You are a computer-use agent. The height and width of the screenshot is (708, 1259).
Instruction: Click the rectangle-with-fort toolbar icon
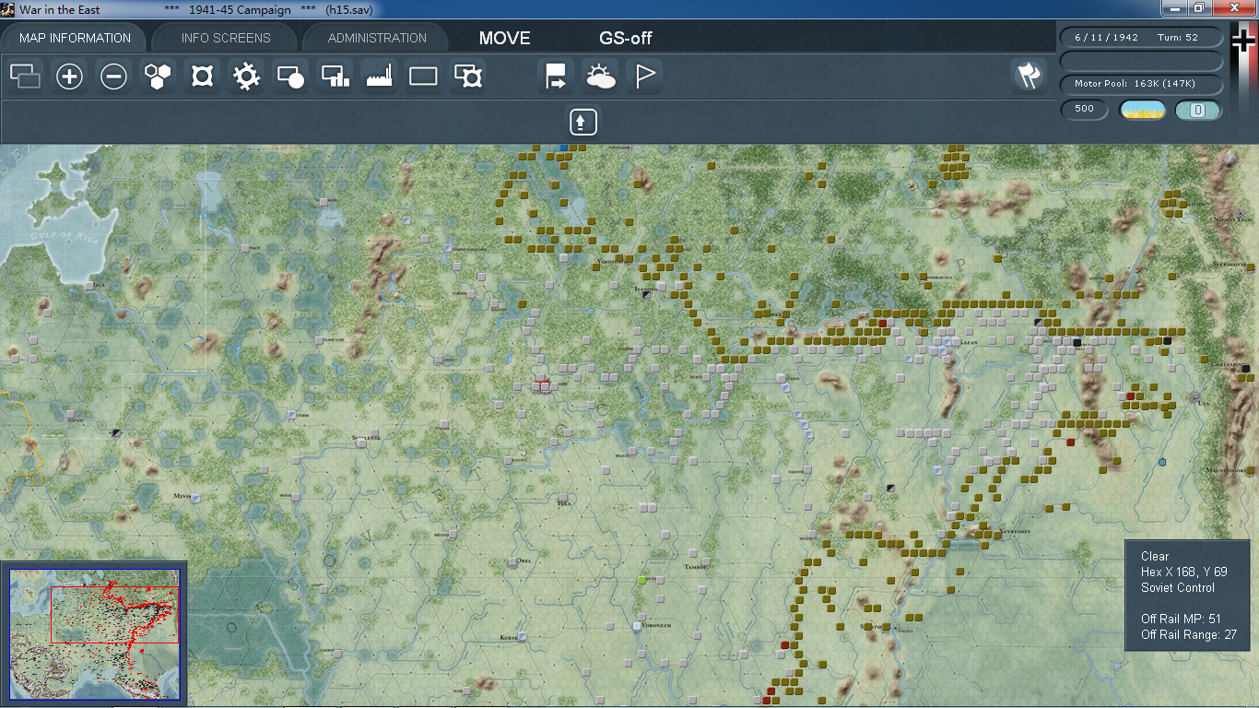pos(468,77)
